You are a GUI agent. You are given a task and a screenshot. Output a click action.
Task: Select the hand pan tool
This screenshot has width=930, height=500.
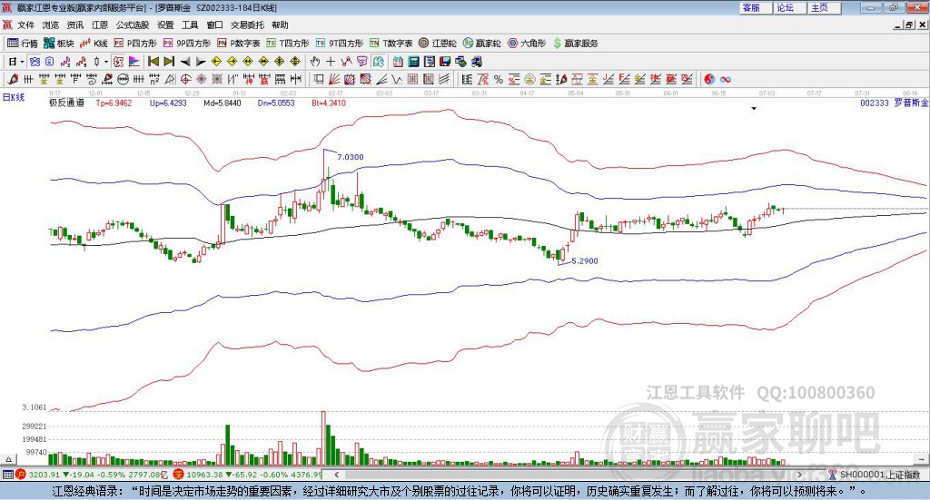pos(315,62)
